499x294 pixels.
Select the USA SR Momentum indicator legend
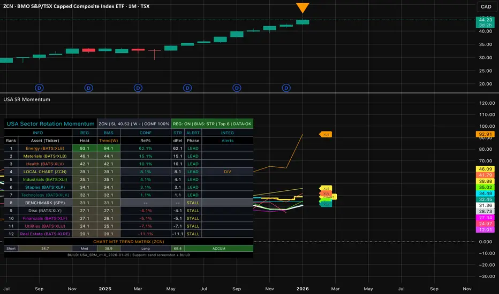pyautogui.click(x=27, y=99)
